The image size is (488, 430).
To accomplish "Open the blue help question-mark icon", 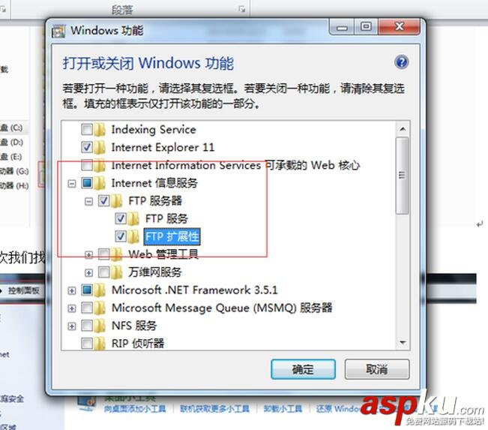I will 402,62.
